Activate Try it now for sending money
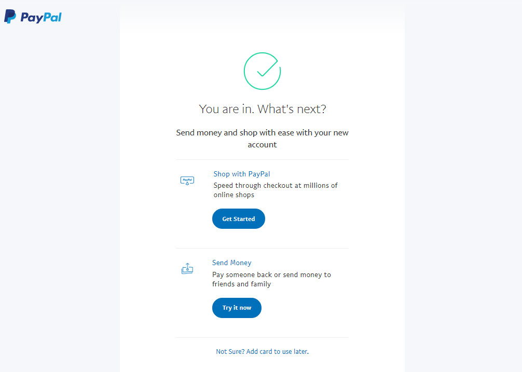The image size is (522, 372). (237, 308)
